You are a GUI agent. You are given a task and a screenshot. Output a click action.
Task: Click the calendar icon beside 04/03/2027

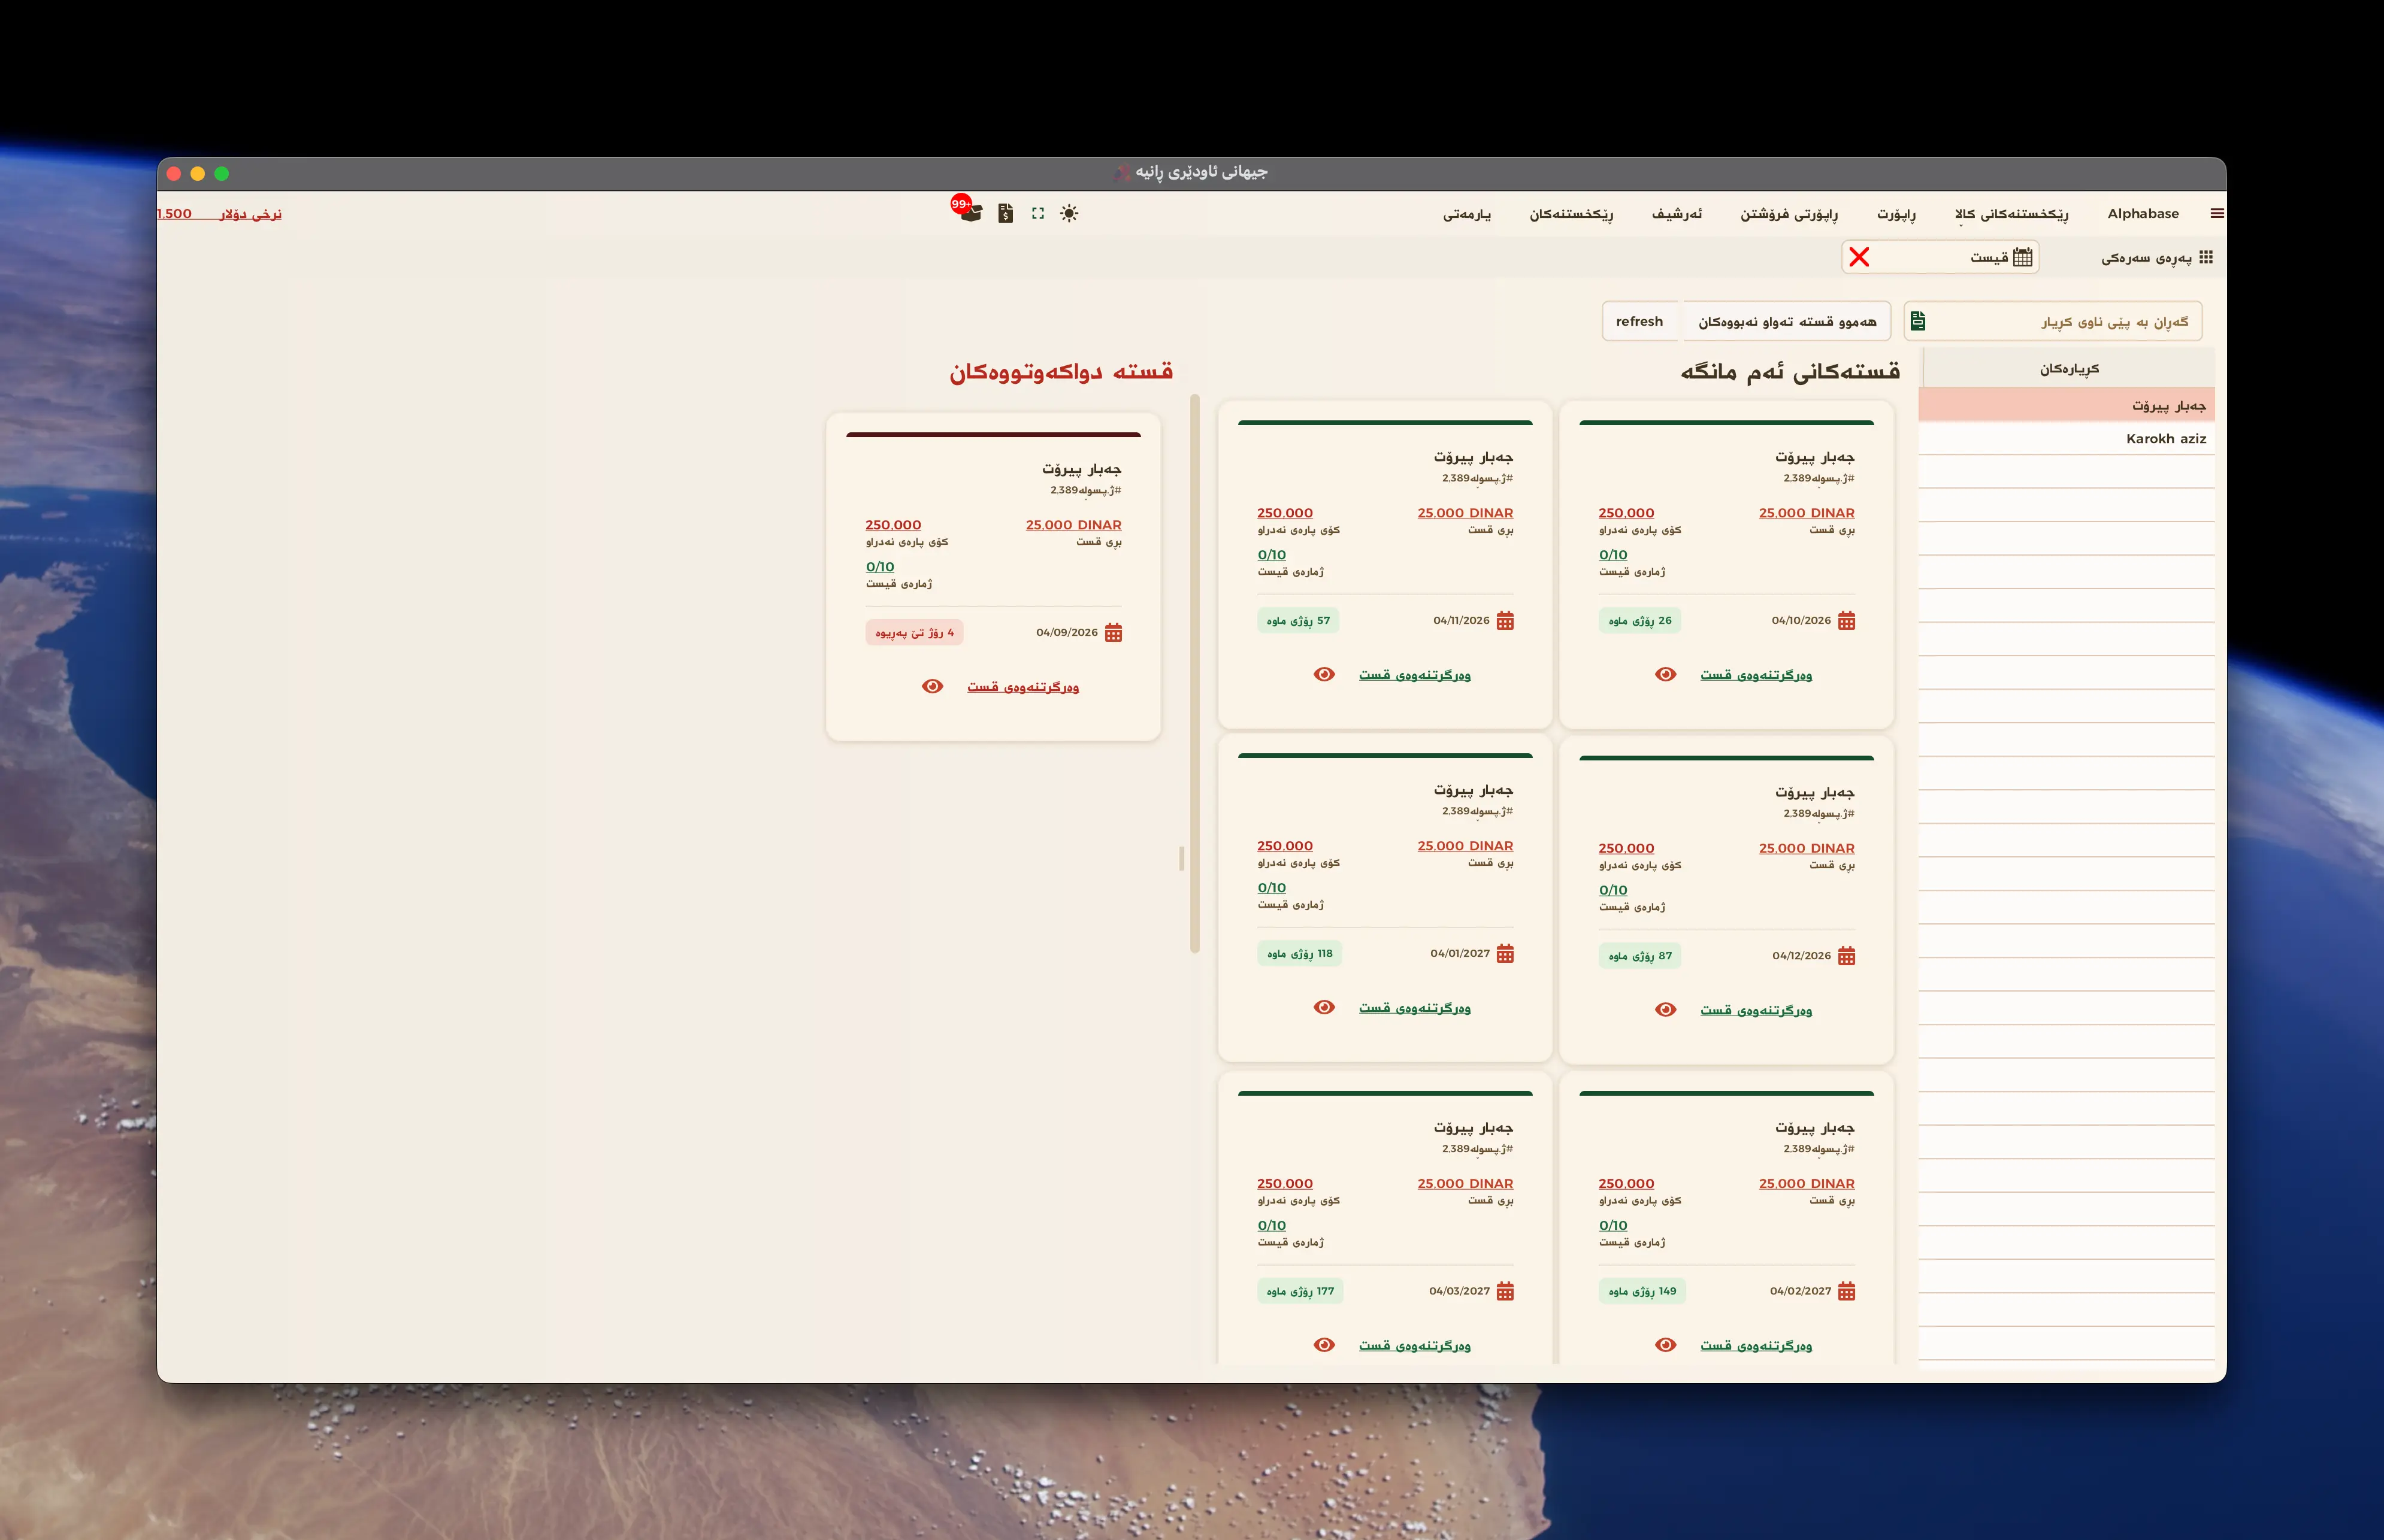pyautogui.click(x=1505, y=1291)
